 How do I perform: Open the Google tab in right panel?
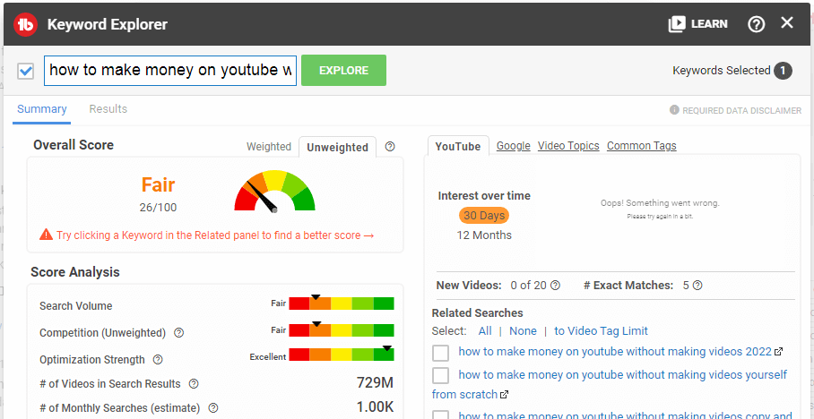(x=514, y=146)
